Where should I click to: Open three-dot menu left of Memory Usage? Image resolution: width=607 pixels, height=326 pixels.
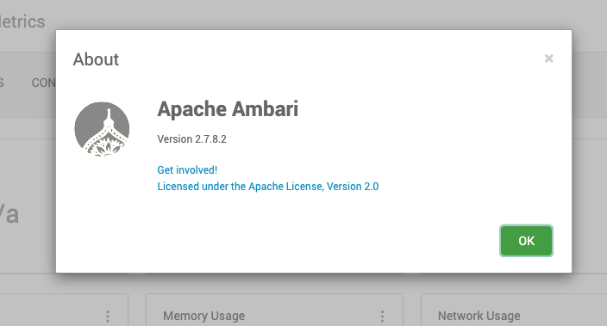point(108,317)
